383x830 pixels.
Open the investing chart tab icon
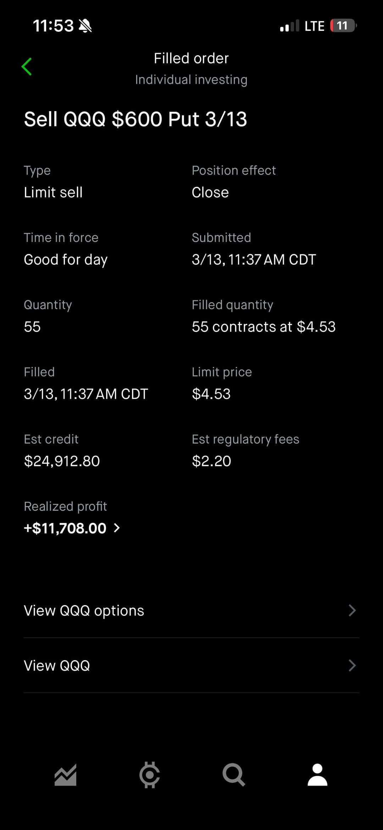[65, 775]
